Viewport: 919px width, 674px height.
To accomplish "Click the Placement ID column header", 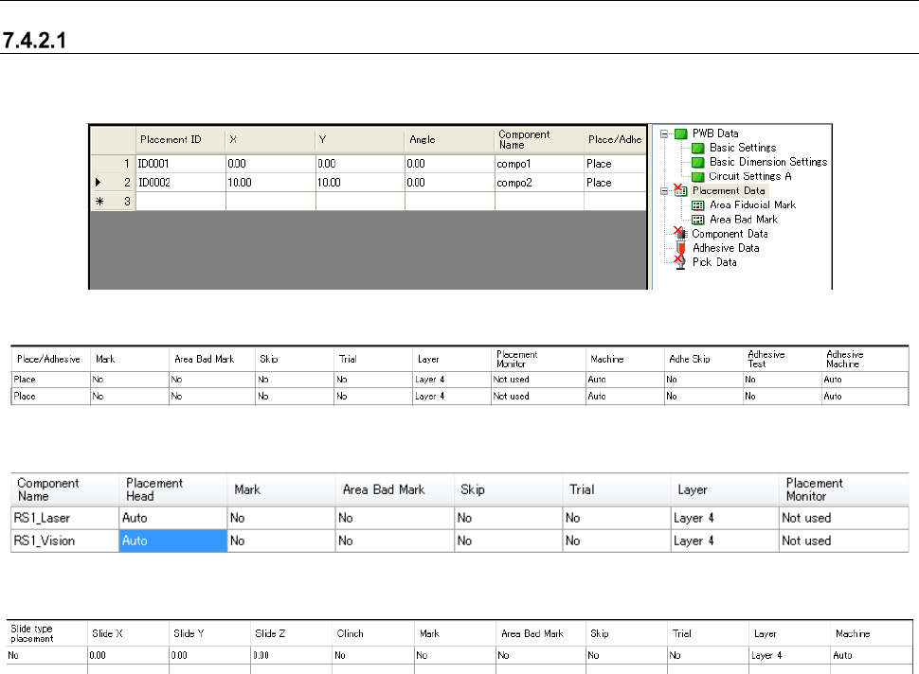I will pyautogui.click(x=180, y=139).
